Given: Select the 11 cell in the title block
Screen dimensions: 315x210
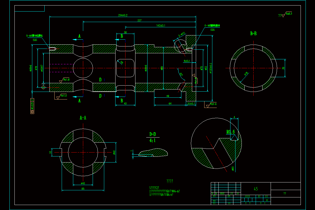Looking at the screenshot, I should tap(267, 200).
